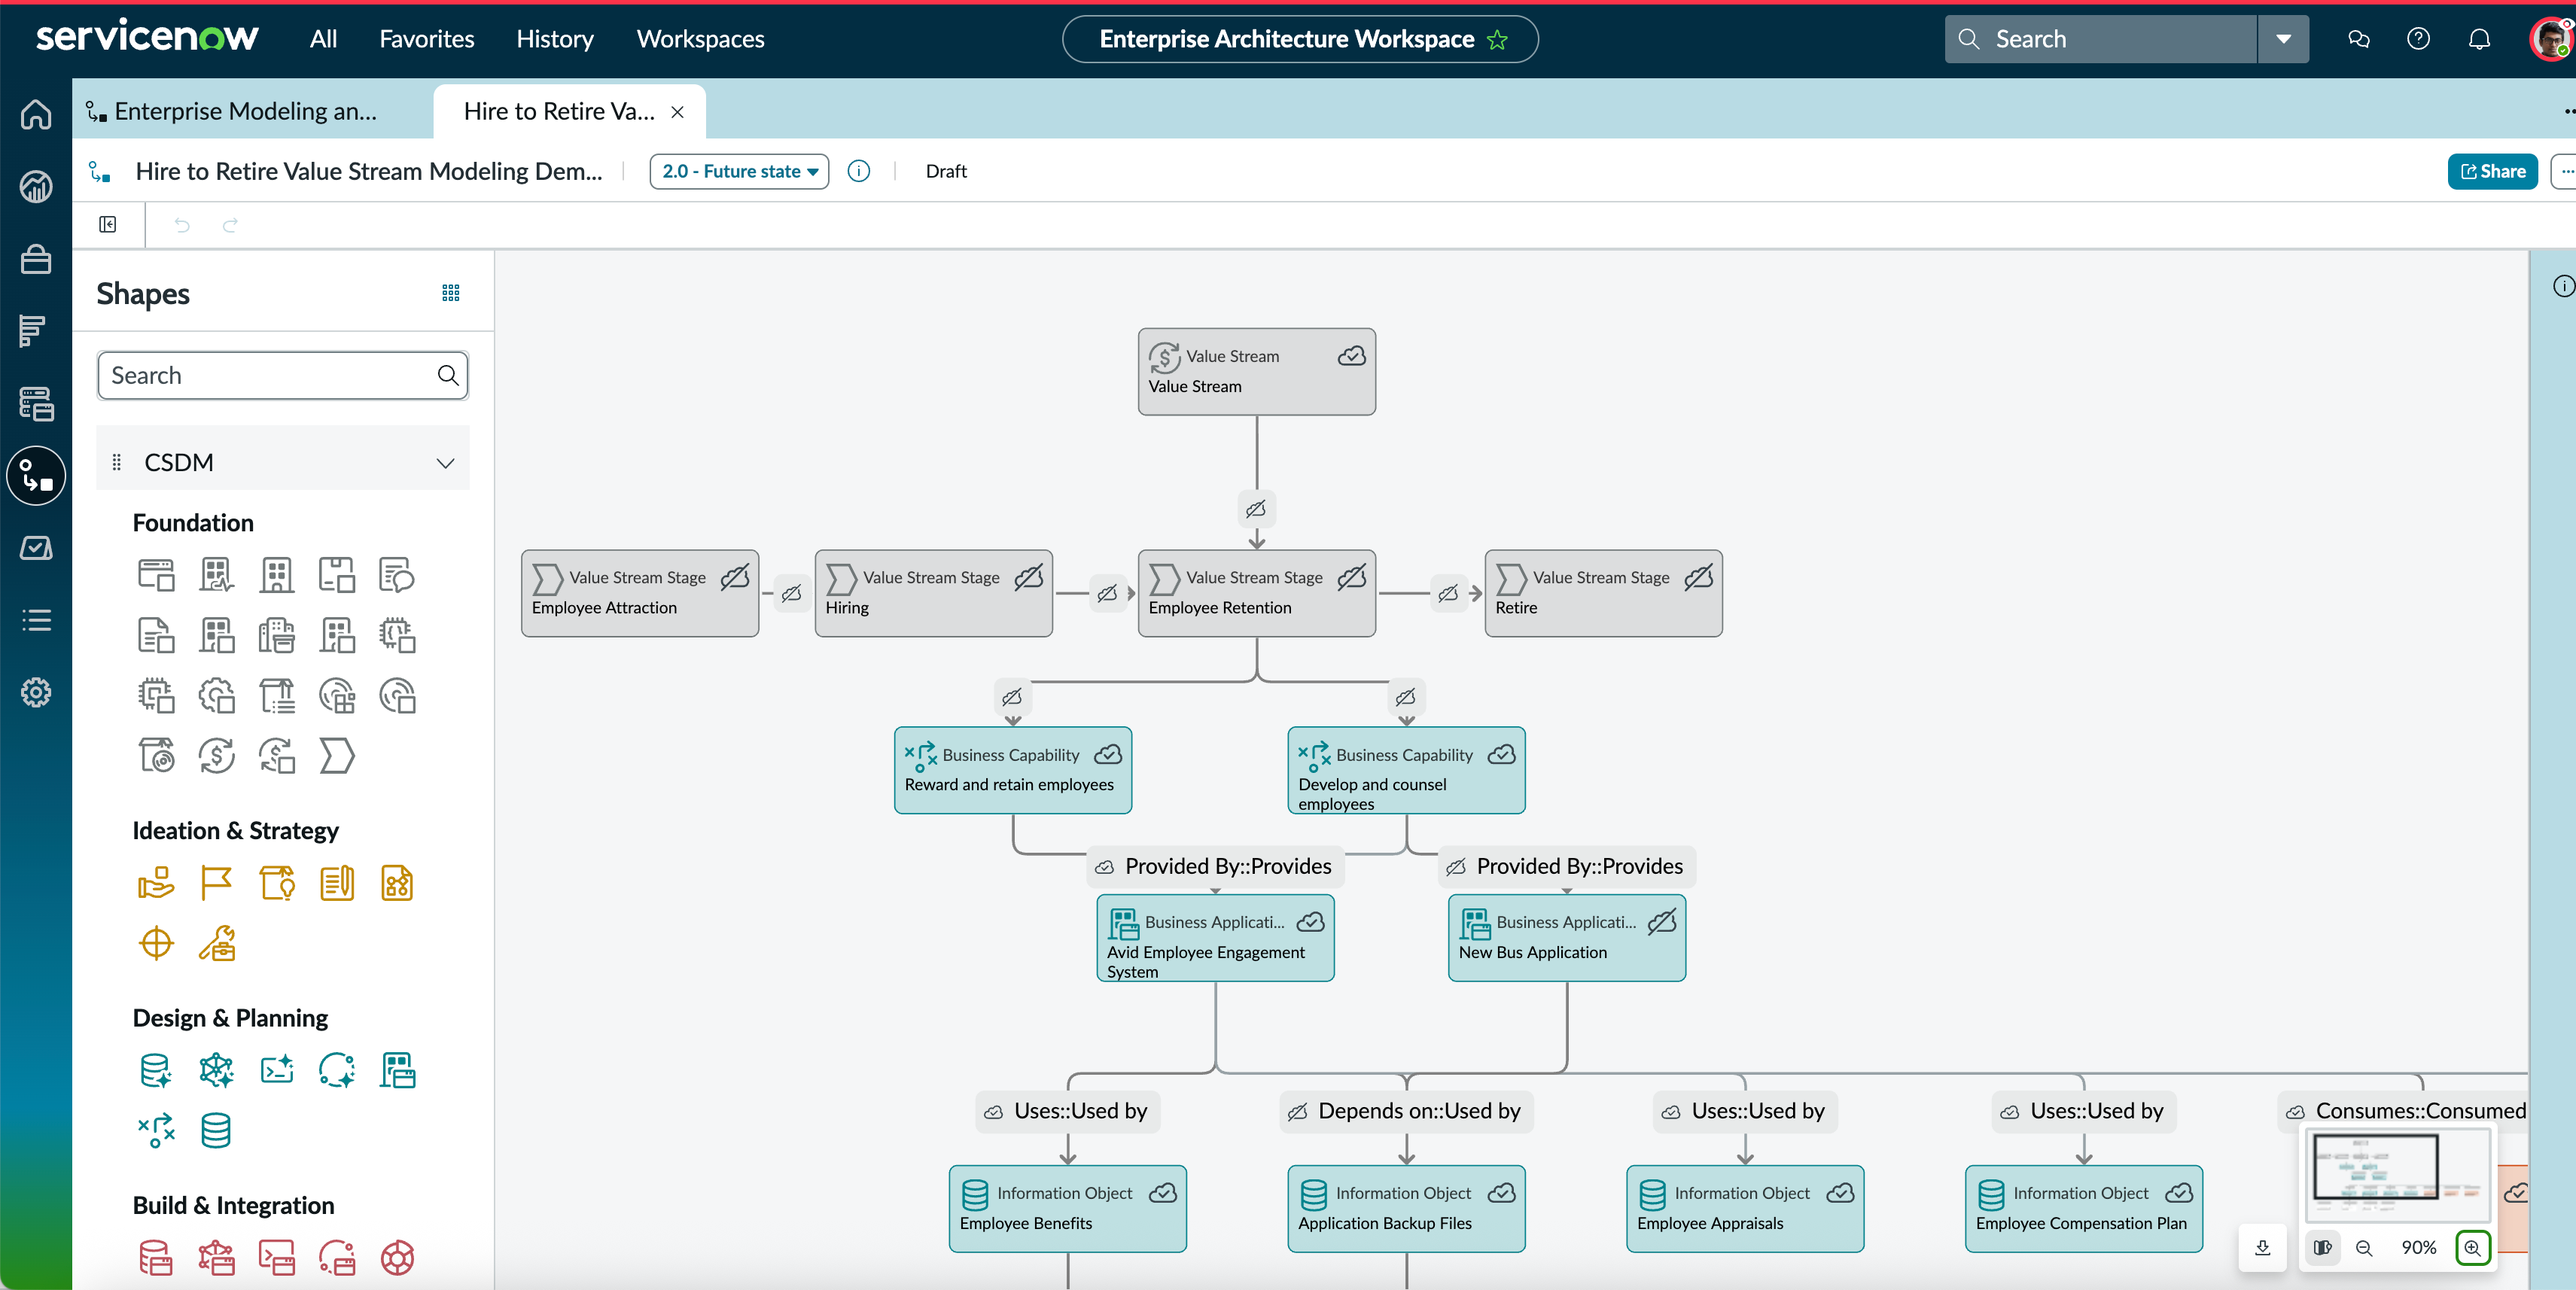Select the Employee Retention stage node
2576x1290 pixels.
1256,593
